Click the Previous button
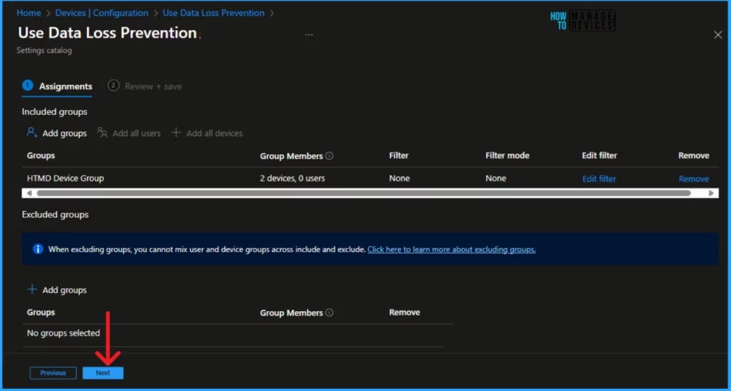 click(x=53, y=373)
